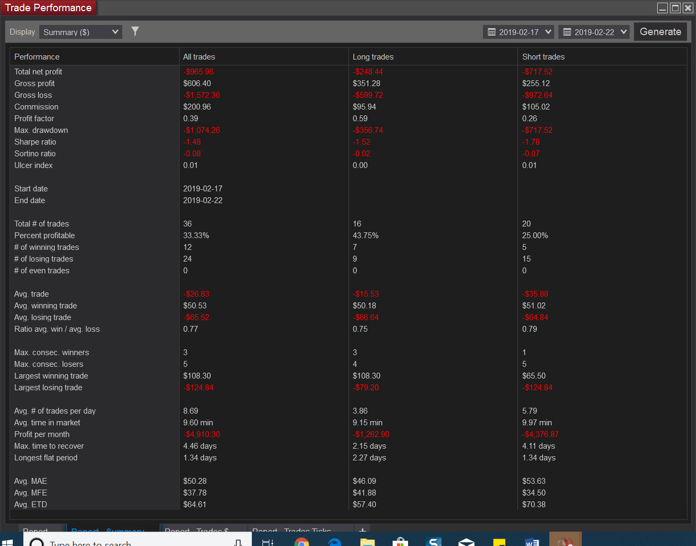
Task: Click the calendar icon beside 2019-02-22
Action: [x=567, y=32]
